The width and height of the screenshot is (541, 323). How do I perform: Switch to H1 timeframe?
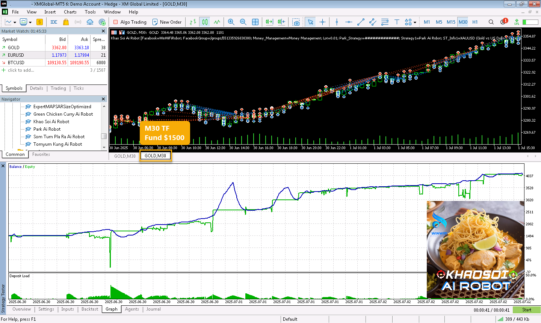click(475, 22)
